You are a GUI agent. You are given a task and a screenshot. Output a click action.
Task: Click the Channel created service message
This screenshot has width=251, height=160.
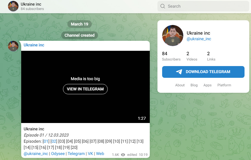(x=79, y=35)
